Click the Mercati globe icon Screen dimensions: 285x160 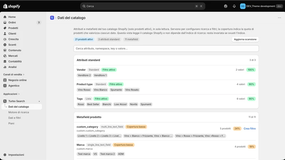[x=5, y=56]
